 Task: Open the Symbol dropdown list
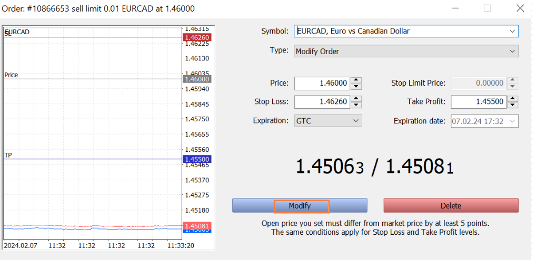point(512,32)
